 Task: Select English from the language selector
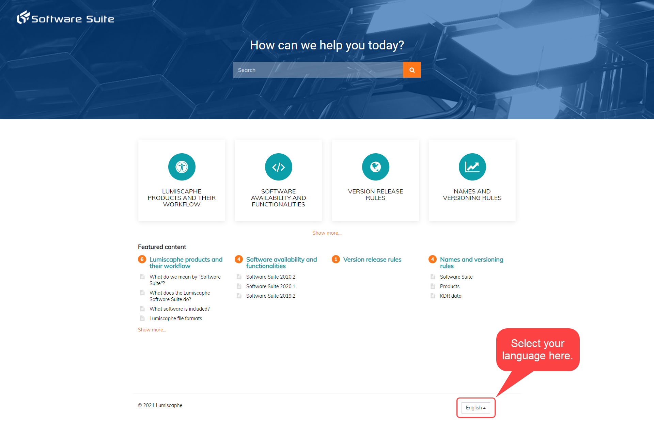[475, 408]
